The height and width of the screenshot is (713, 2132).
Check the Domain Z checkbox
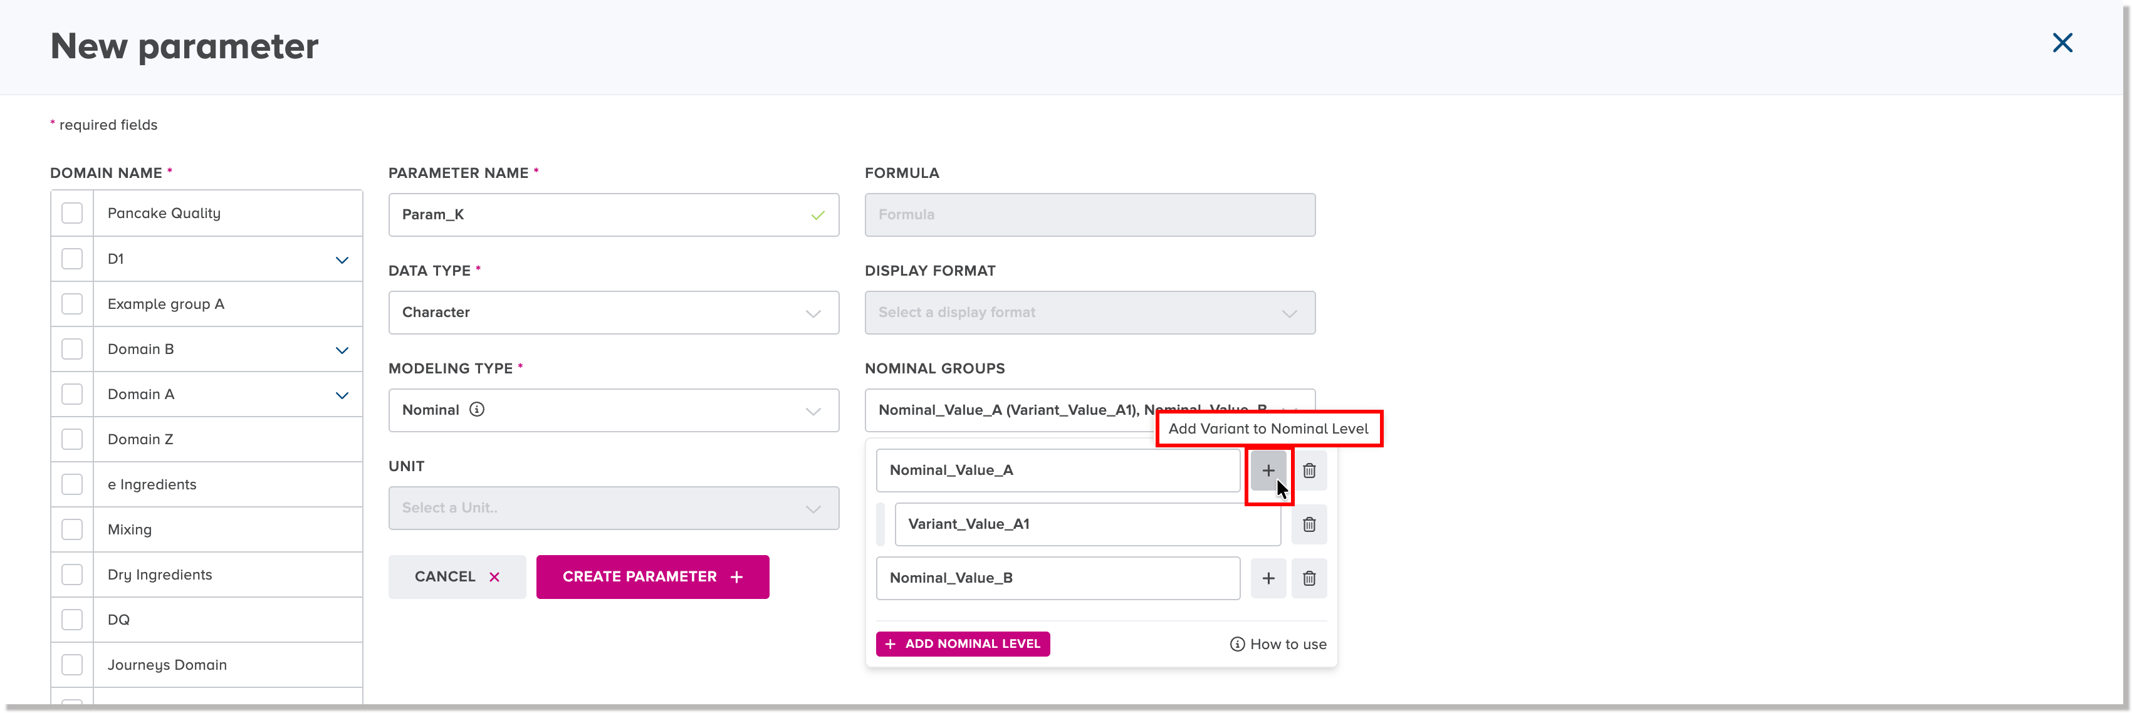(72, 439)
